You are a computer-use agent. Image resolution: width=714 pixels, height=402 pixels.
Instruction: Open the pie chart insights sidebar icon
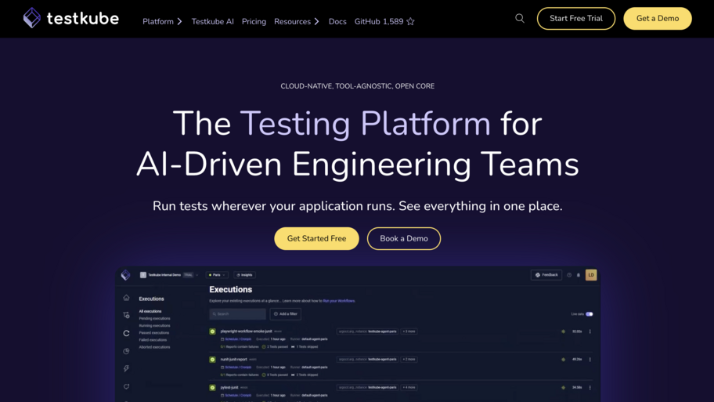coord(126,351)
